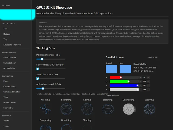173x130 pixels.
Task: Decrease the B value with minus
Action: point(141,86)
